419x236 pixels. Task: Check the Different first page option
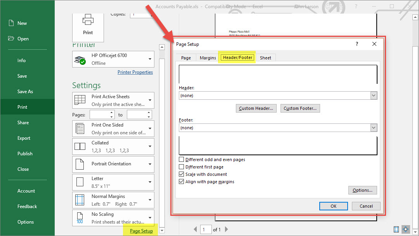[x=182, y=167]
